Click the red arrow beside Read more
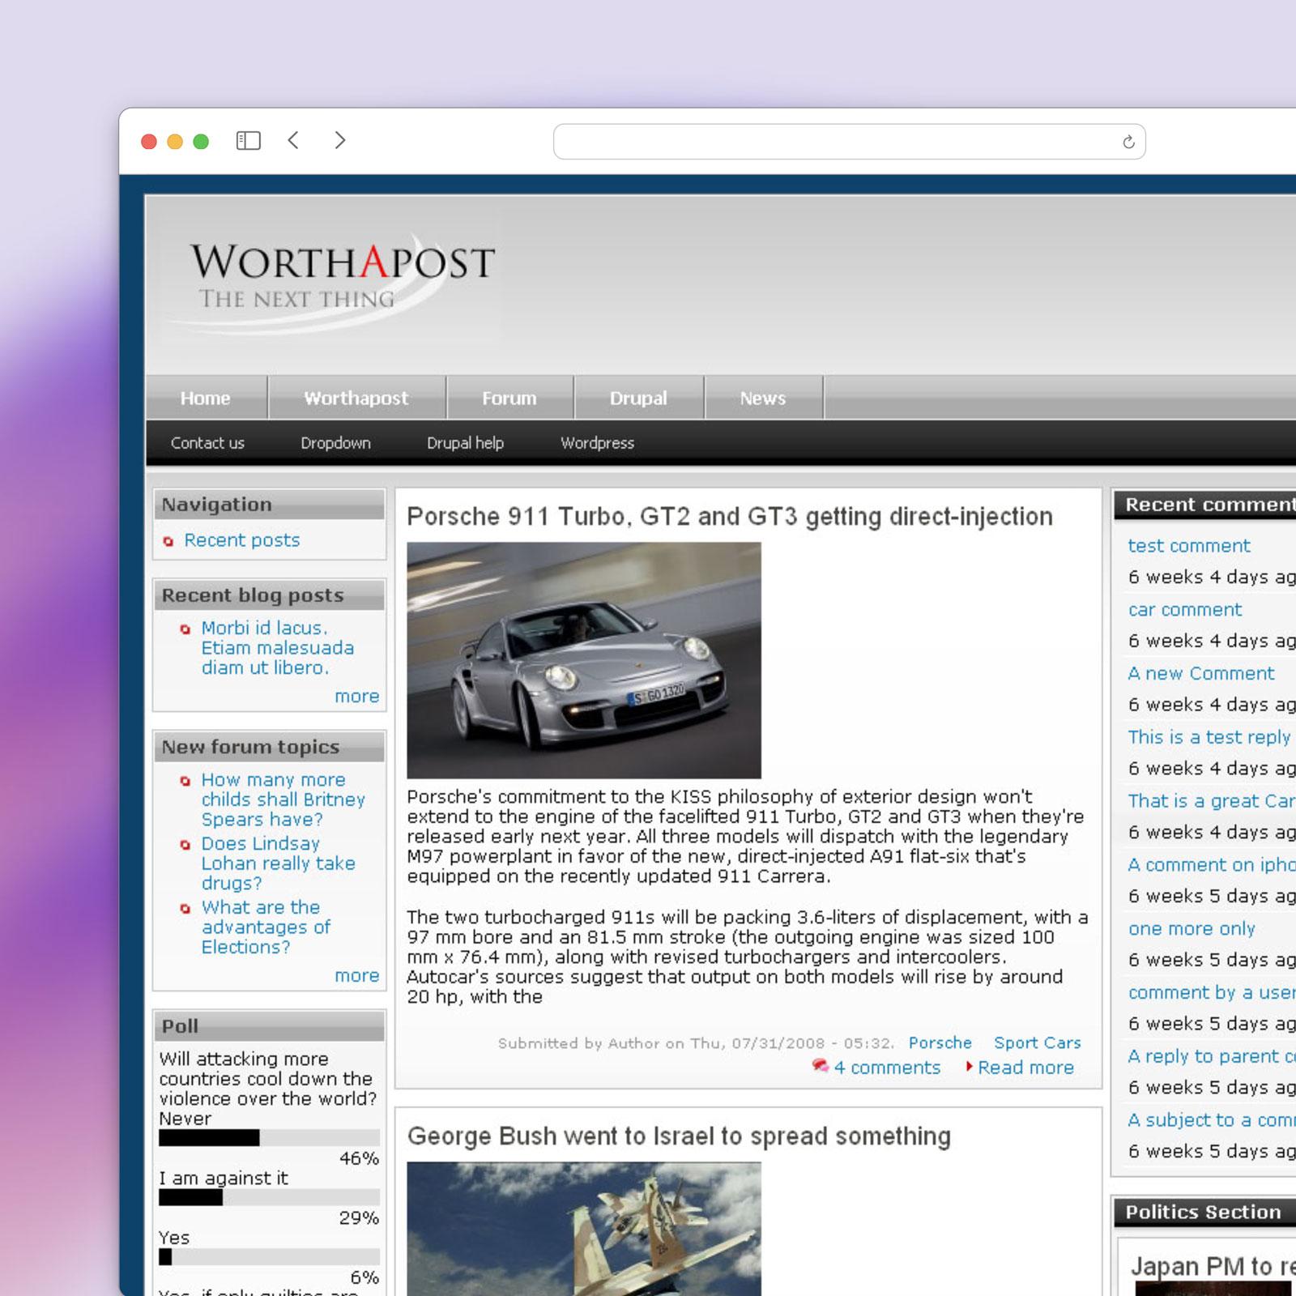 coord(969,1067)
